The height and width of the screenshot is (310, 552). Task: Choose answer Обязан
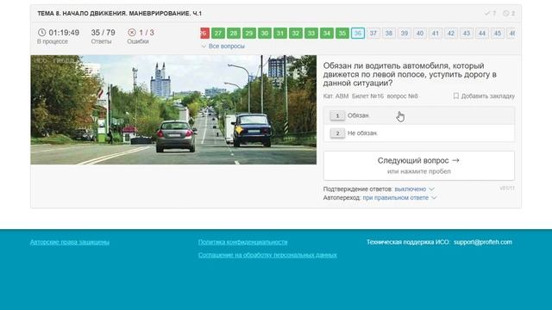tap(419, 115)
